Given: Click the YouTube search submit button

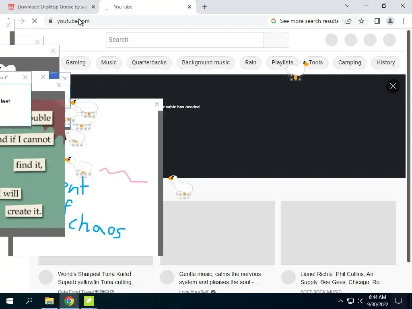Looking at the screenshot, I should 276,40.
